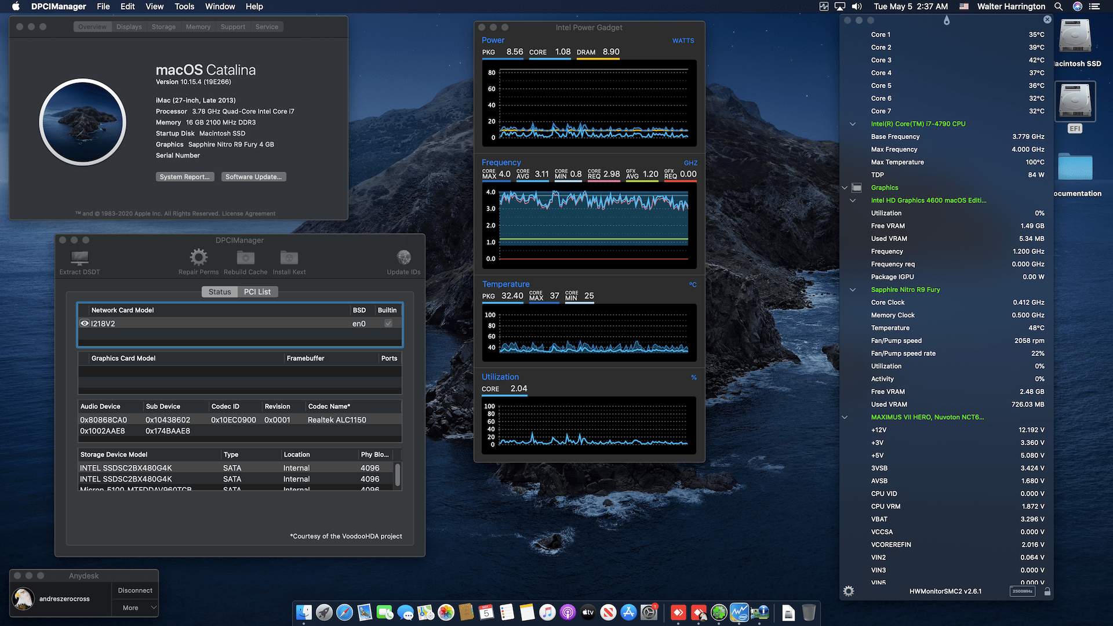Open the File menu in menu bar
Screen dimensions: 1113x626
(103, 6)
